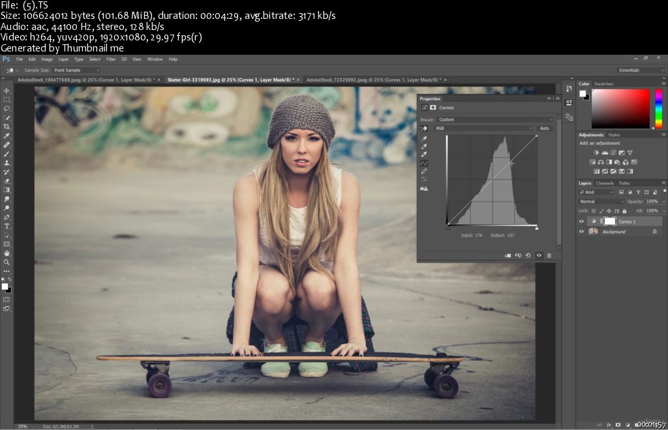Add a Brightness/Contrast adjustment
The image size is (668, 430).
(x=596, y=152)
